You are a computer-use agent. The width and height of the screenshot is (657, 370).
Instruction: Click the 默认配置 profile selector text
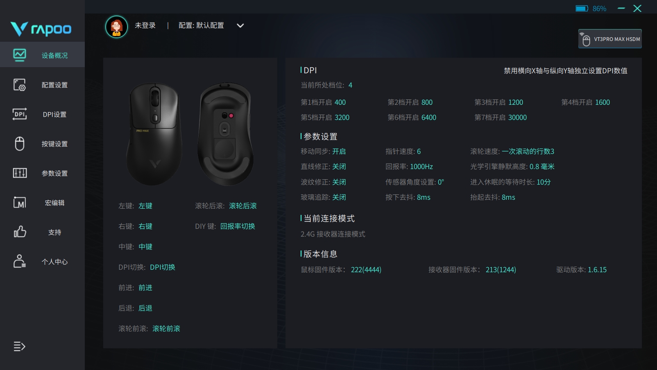(x=210, y=25)
